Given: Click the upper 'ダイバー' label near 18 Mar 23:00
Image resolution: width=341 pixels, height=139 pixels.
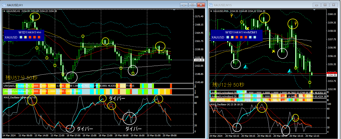Looking at the screenshot, I should 117,98.
